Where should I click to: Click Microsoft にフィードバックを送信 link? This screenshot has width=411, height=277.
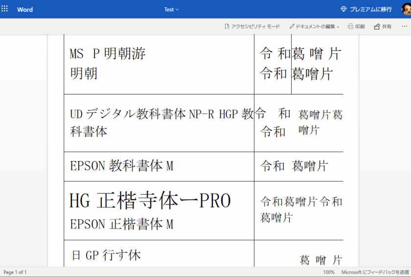[375, 272]
